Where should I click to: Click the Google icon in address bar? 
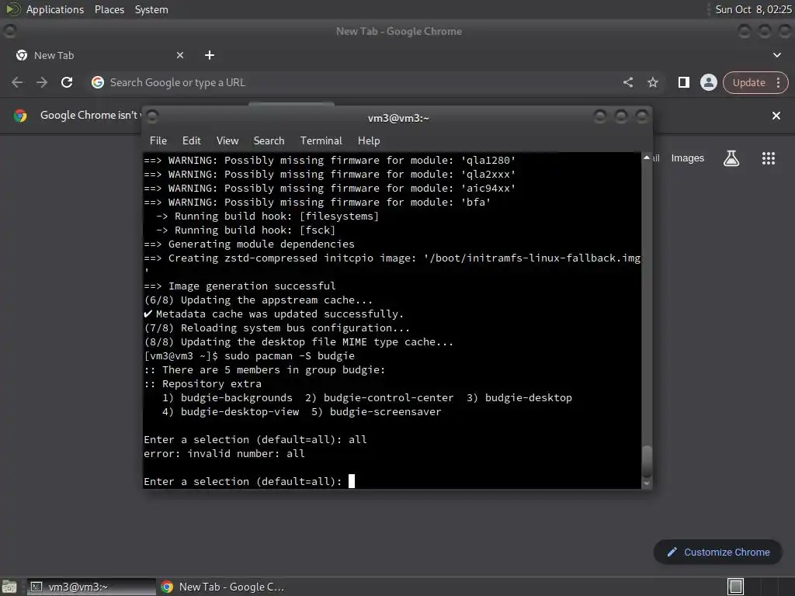pyautogui.click(x=98, y=82)
